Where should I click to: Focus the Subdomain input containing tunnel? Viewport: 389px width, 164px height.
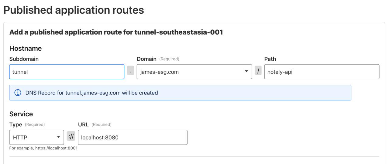pos(67,72)
